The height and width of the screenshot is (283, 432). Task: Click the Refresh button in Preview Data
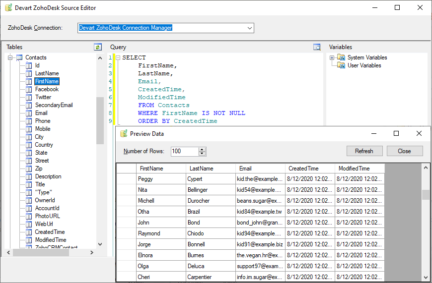point(364,151)
